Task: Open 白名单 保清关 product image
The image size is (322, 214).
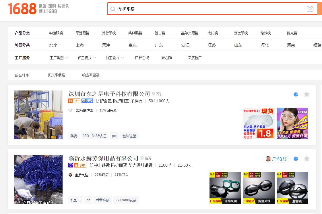Action: click(292, 124)
